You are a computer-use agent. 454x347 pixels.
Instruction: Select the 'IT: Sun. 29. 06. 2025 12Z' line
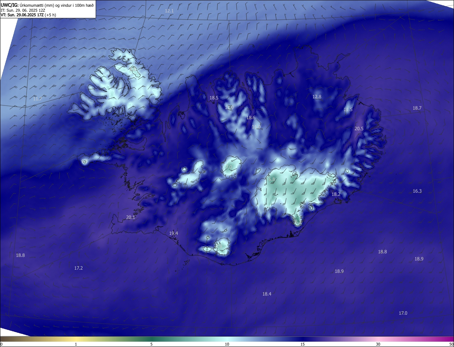point(23,10)
